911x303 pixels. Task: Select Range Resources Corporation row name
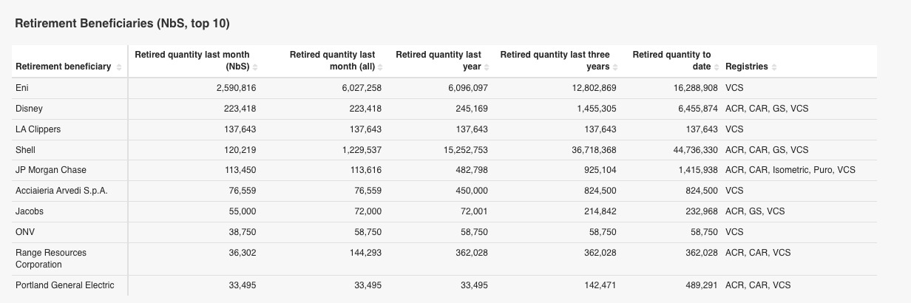coord(50,258)
